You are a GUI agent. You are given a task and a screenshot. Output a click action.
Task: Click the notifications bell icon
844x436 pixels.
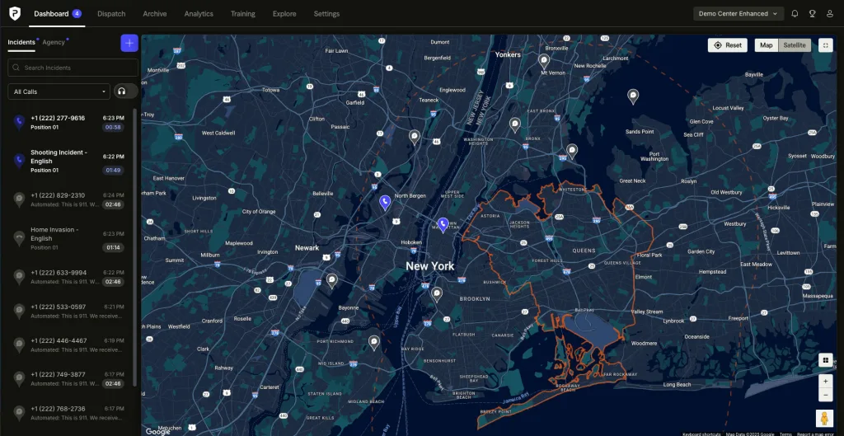coord(795,14)
